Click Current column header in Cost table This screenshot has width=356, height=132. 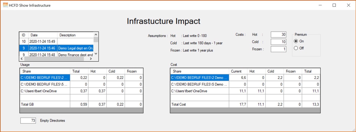[x=238, y=71]
